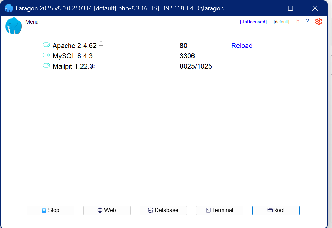
Task: Click the title bar Laragon elephant icon
Action: point(9,8)
